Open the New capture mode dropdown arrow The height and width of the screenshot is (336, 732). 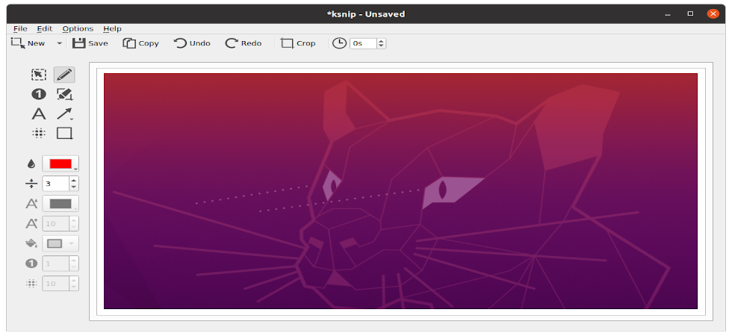click(x=59, y=43)
